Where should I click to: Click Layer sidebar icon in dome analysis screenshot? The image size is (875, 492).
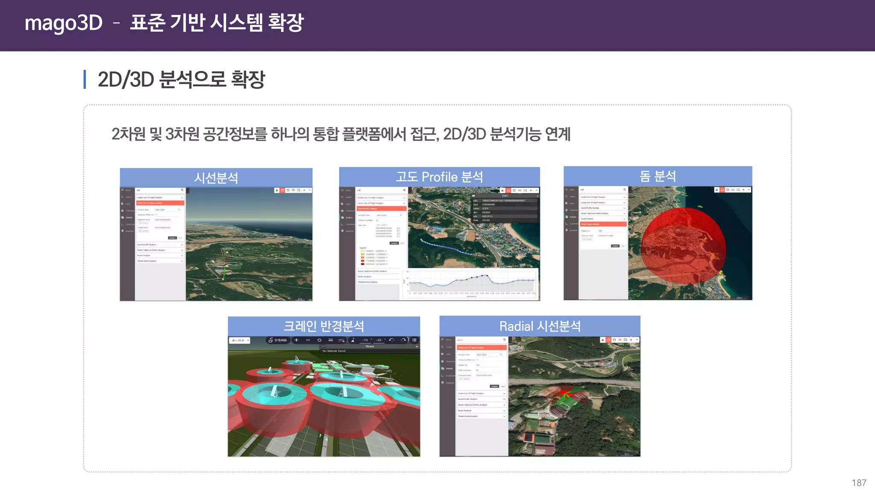click(567, 203)
